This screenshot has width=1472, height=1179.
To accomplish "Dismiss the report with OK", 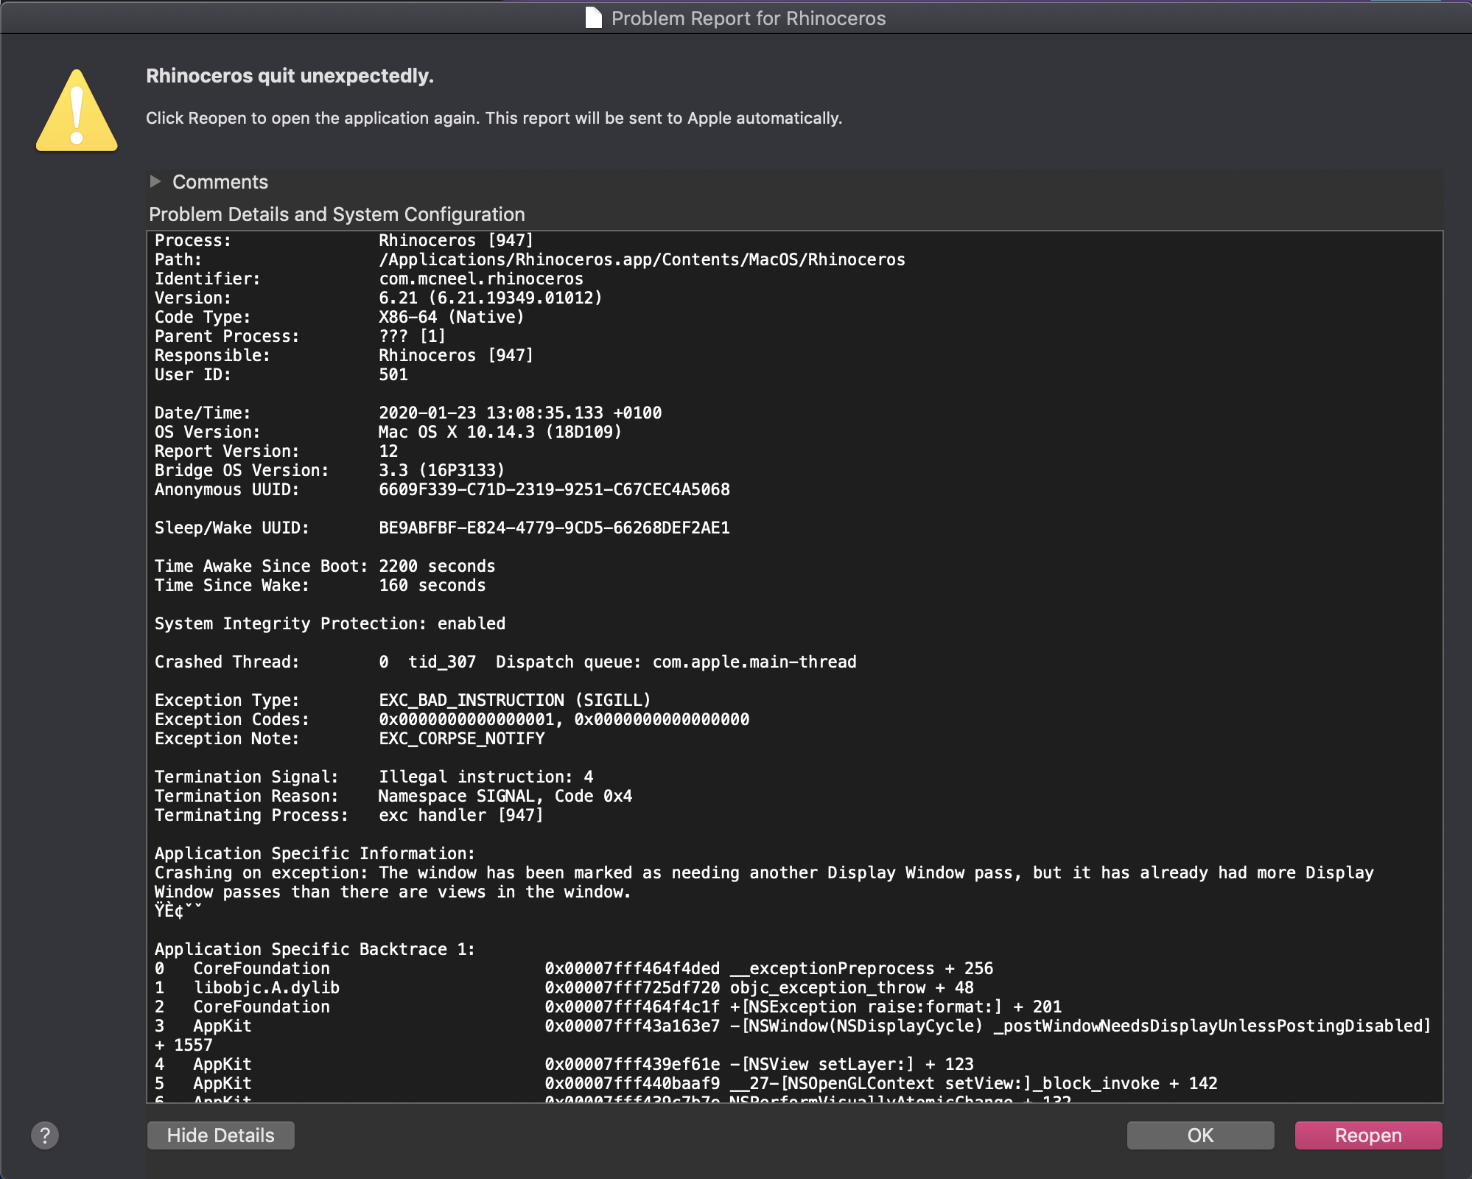I will tap(1199, 1136).
